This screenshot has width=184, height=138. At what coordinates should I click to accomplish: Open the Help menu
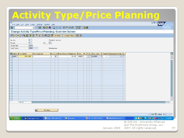tap(53, 25)
